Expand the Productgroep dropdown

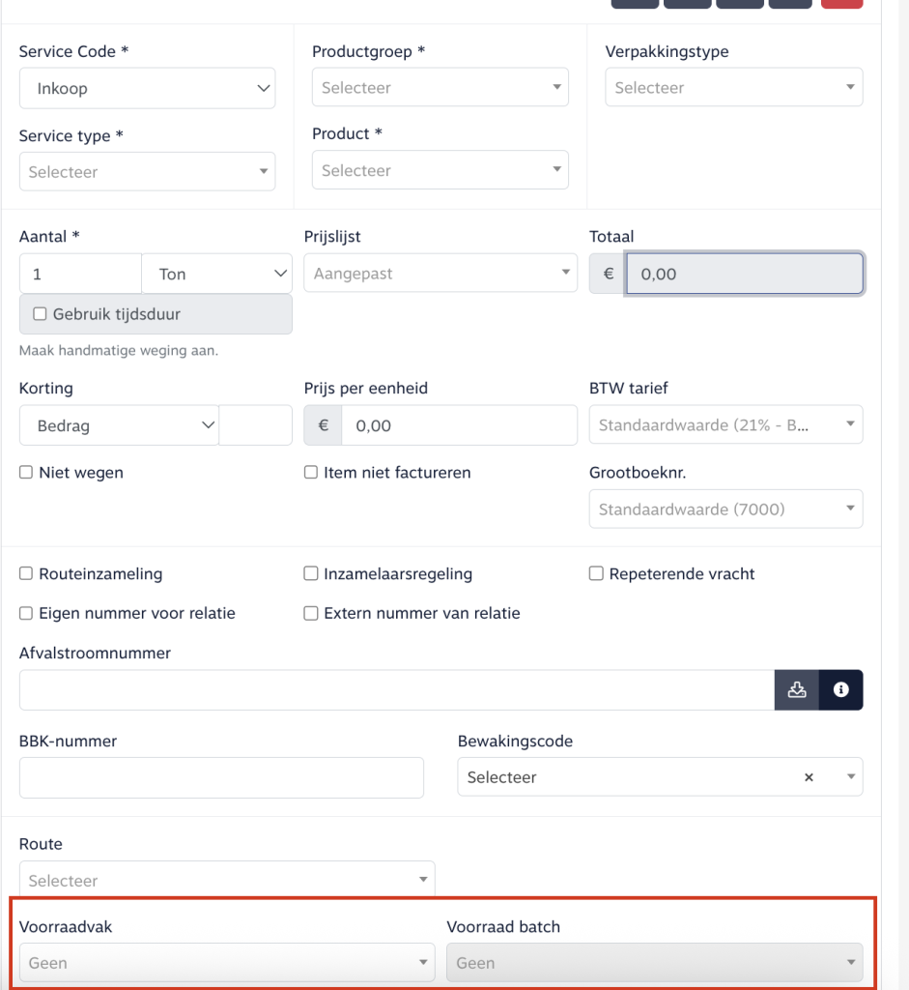click(x=440, y=88)
